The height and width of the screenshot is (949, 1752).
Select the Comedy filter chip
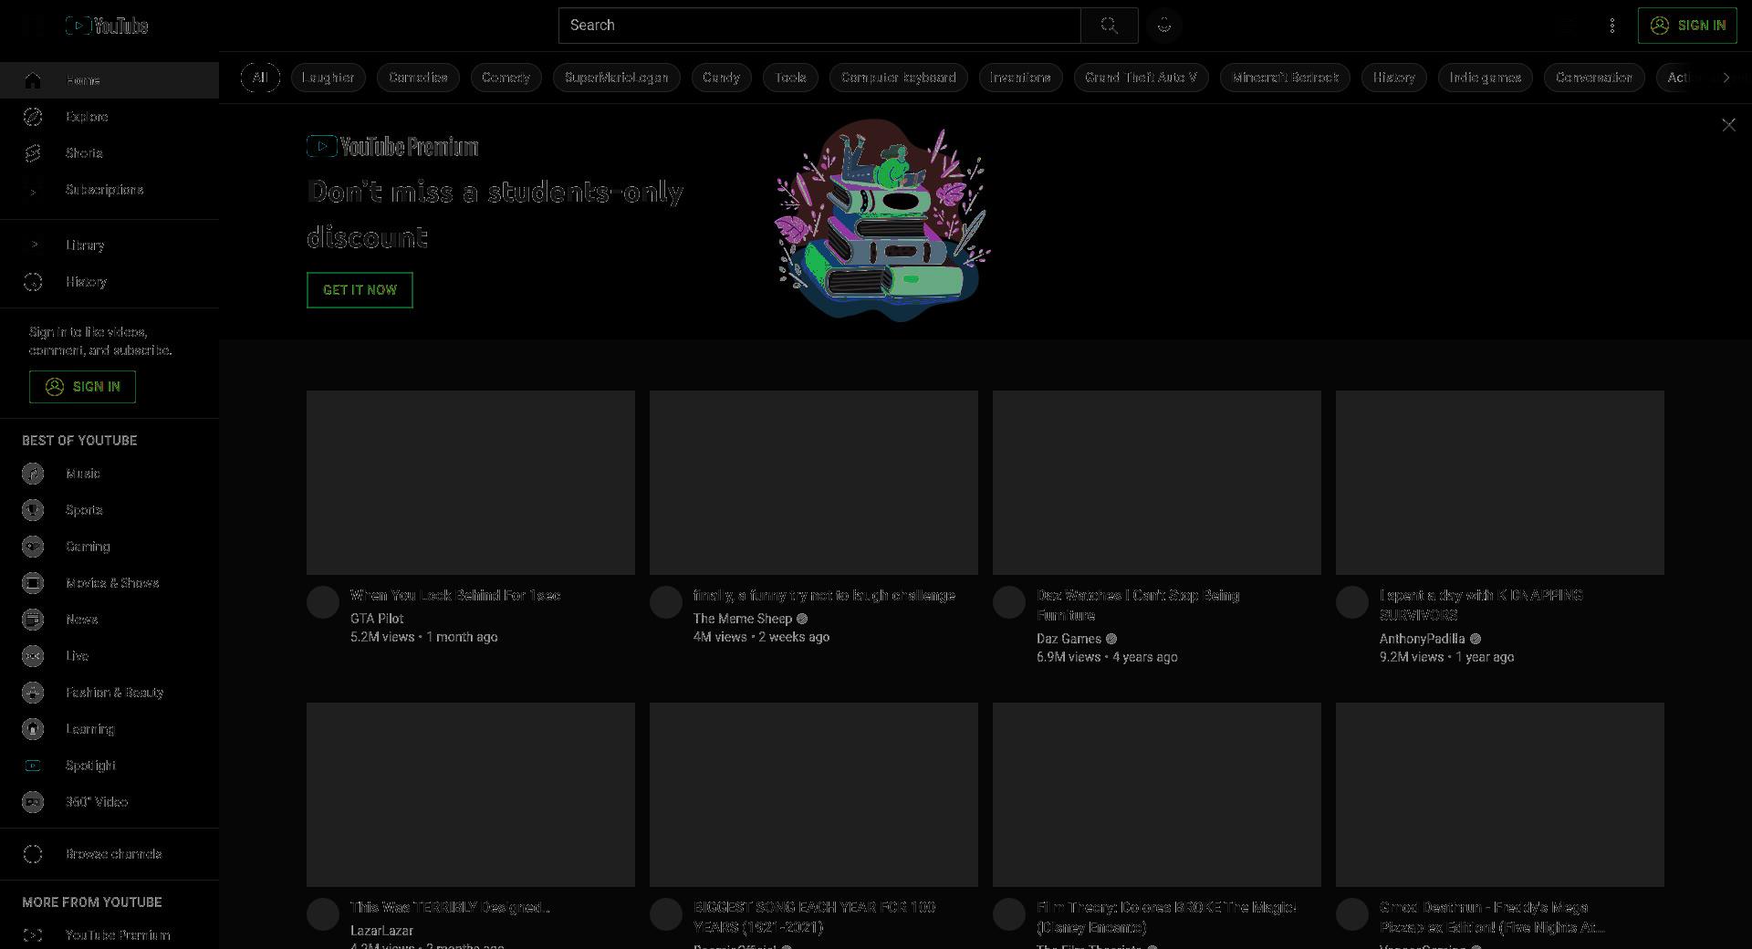506,78
